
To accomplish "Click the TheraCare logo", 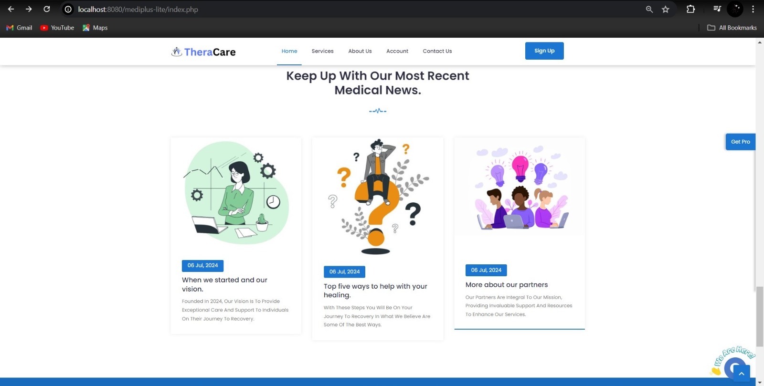I will click(203, 52).
